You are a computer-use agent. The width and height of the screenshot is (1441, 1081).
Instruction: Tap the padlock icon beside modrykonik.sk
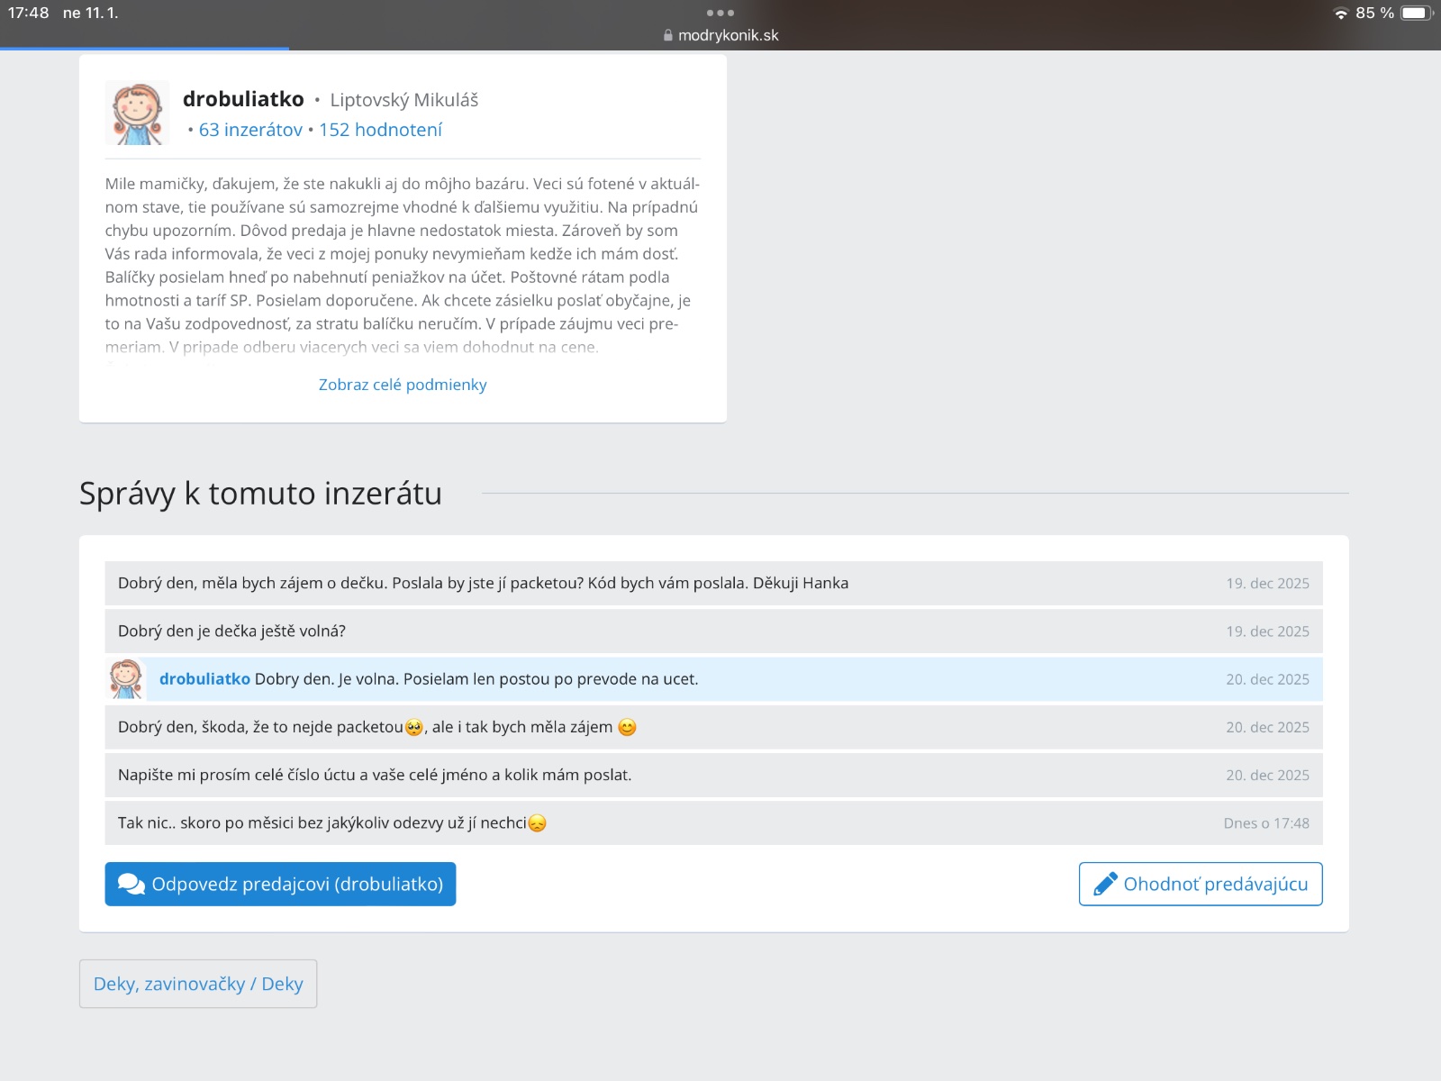pos(667,36)
